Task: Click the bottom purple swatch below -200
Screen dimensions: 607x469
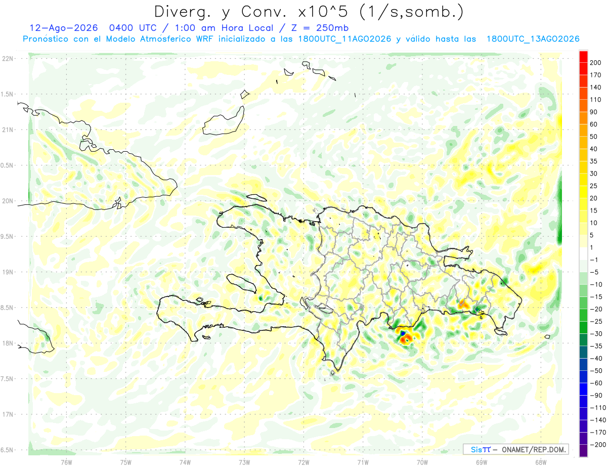Action: [583, 451]
